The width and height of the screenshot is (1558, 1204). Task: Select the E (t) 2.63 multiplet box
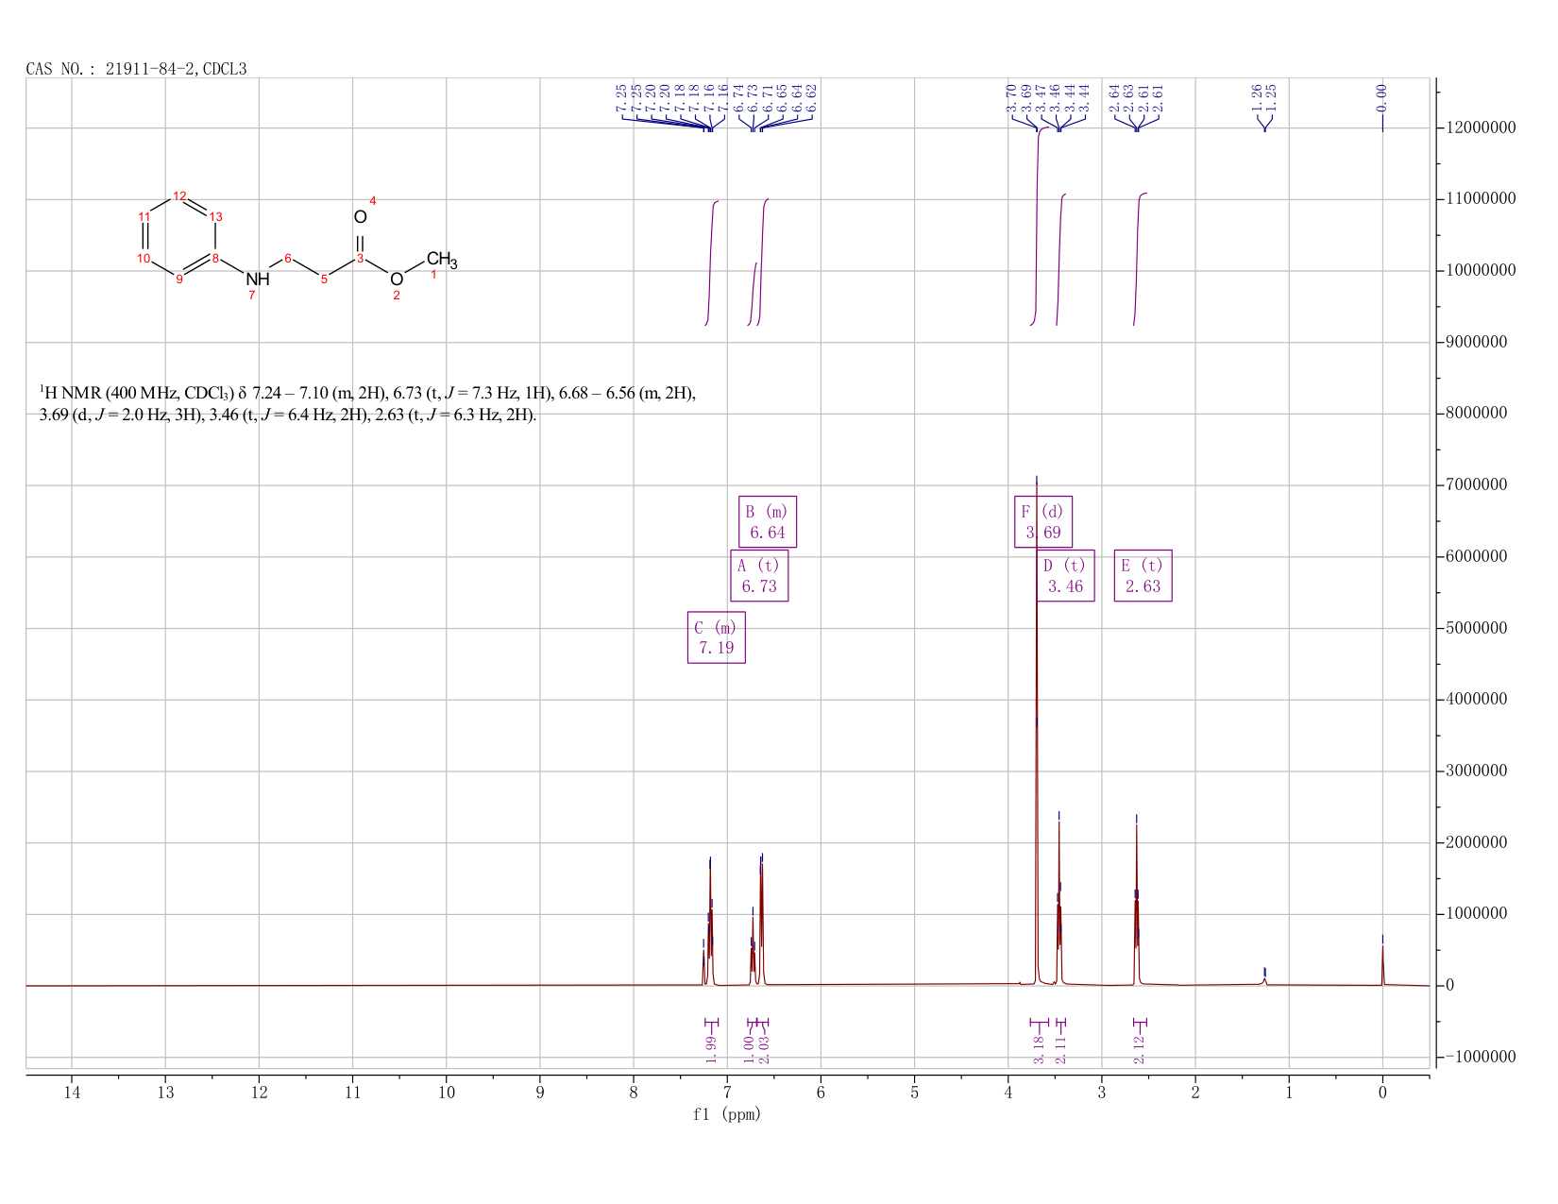(1143, 576)
